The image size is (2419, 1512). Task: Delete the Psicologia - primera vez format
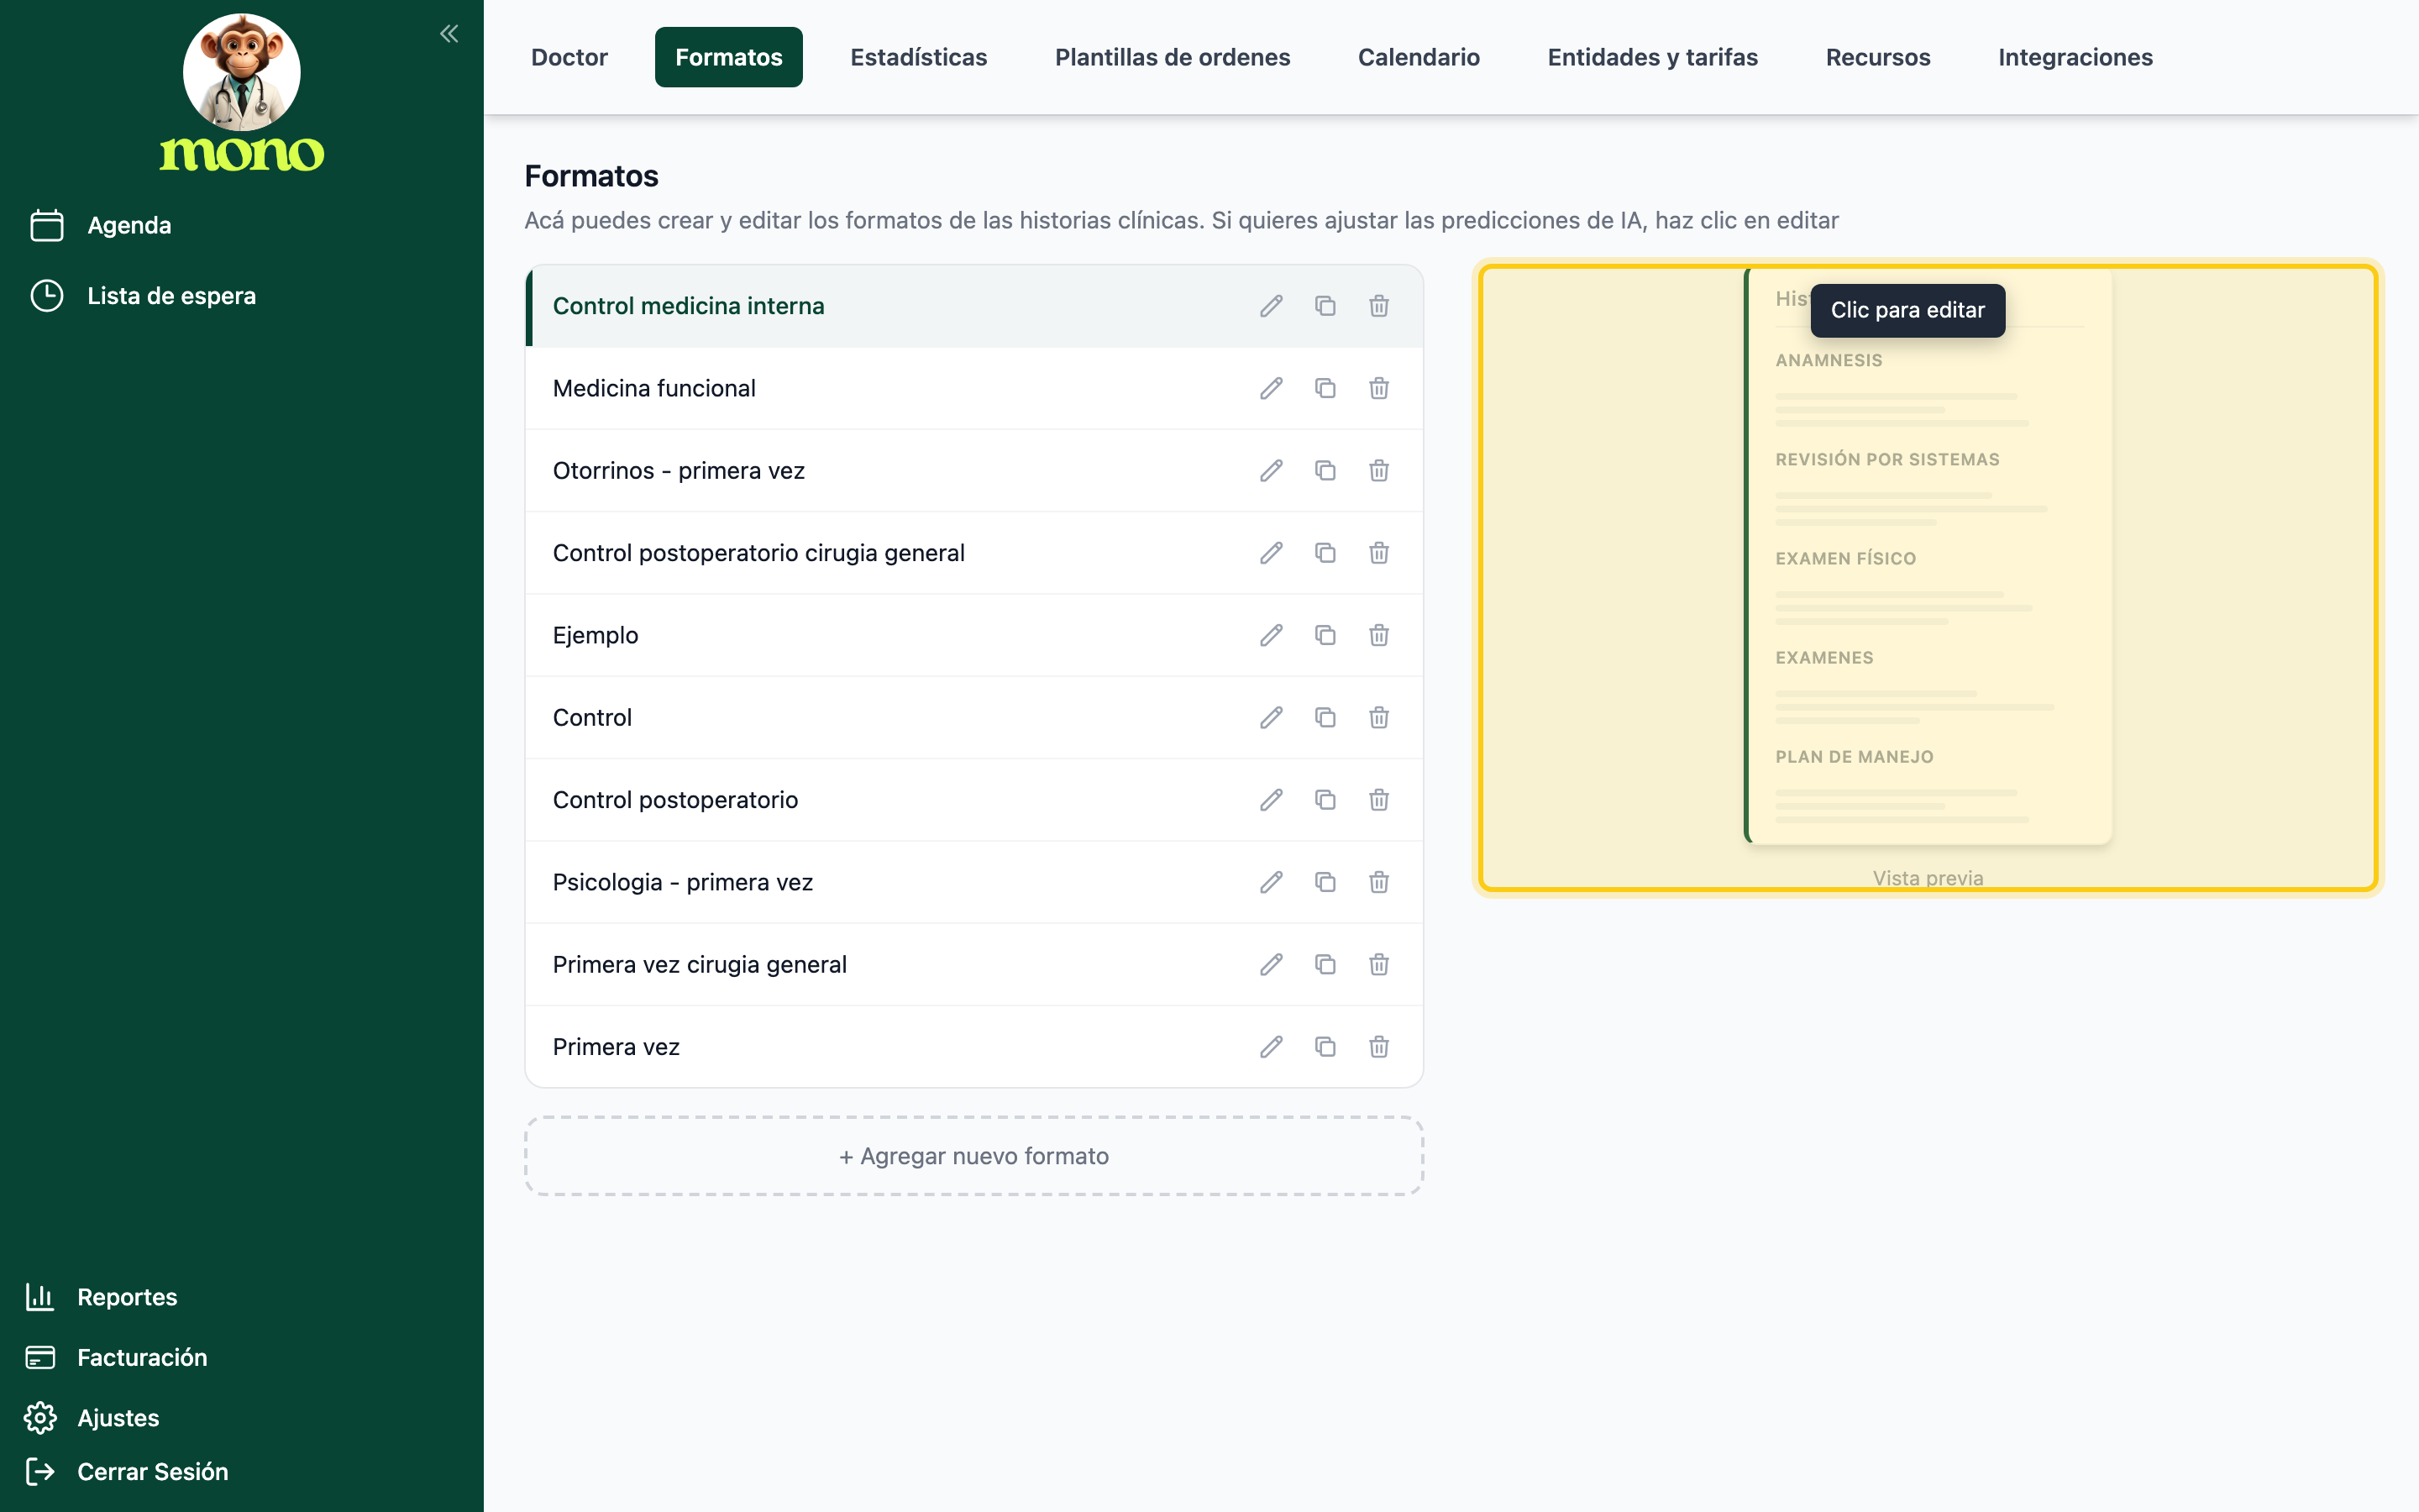click(1378, 882)
